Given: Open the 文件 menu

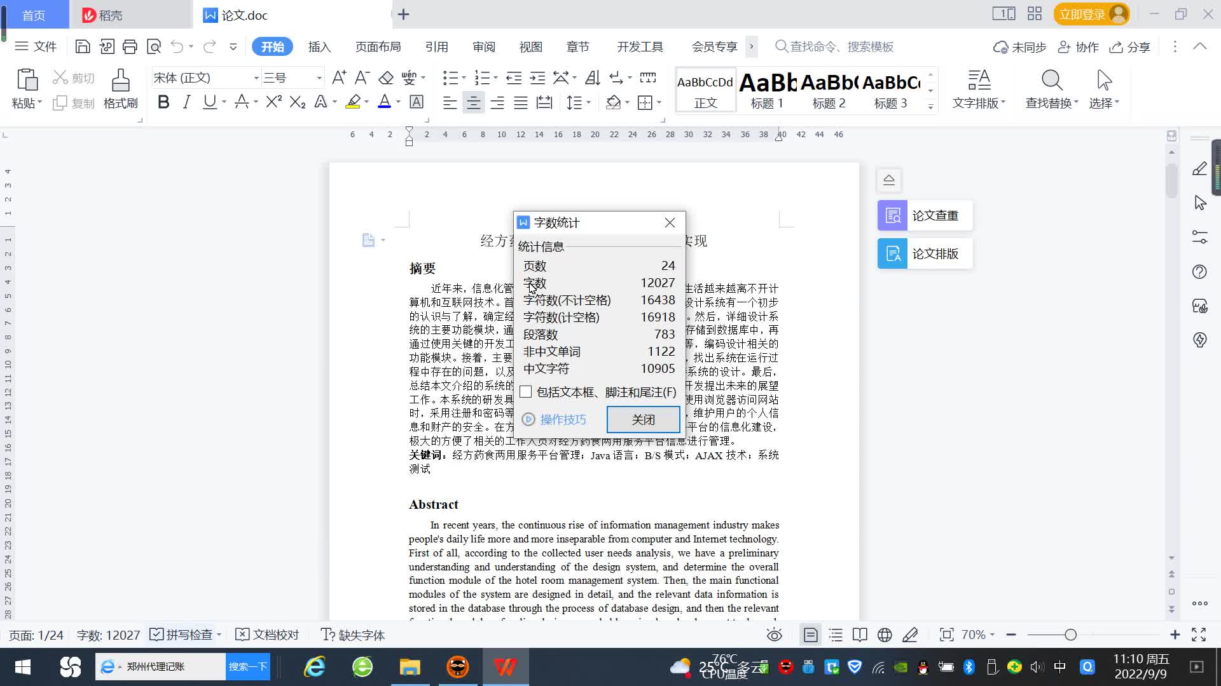Looking at the screenshot, I should coord(36,46).
